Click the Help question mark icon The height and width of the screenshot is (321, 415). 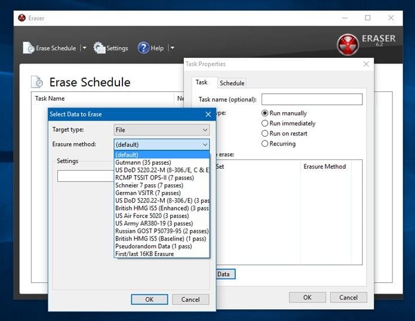point(143,48)
